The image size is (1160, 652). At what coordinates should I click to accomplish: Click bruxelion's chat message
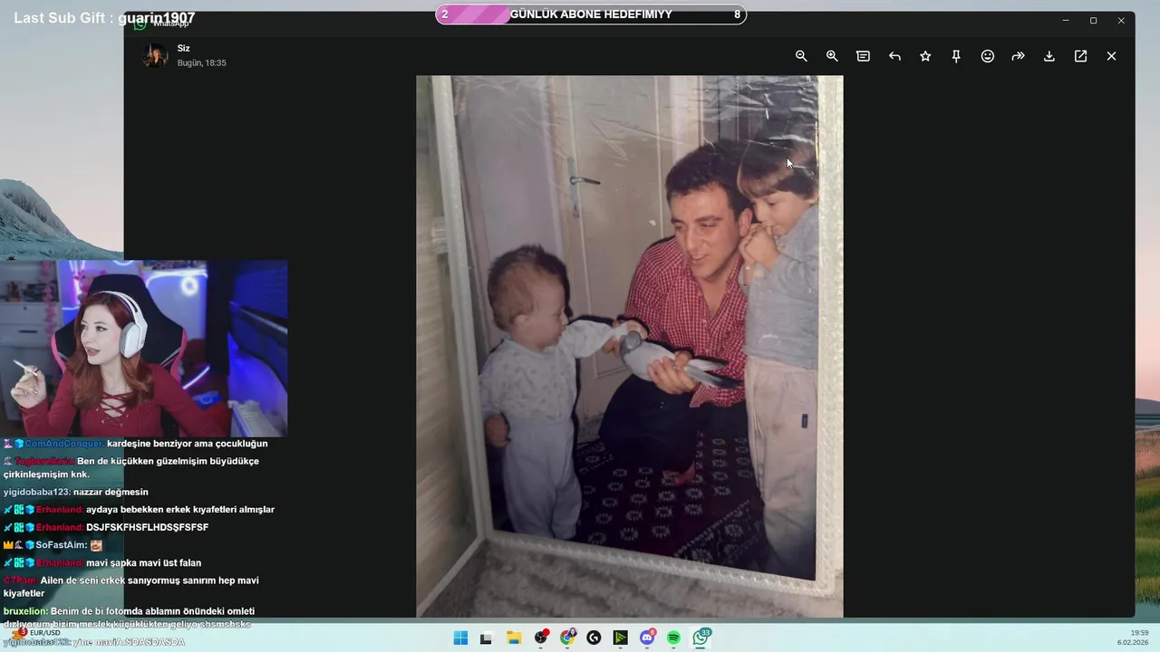pos(129,618)
